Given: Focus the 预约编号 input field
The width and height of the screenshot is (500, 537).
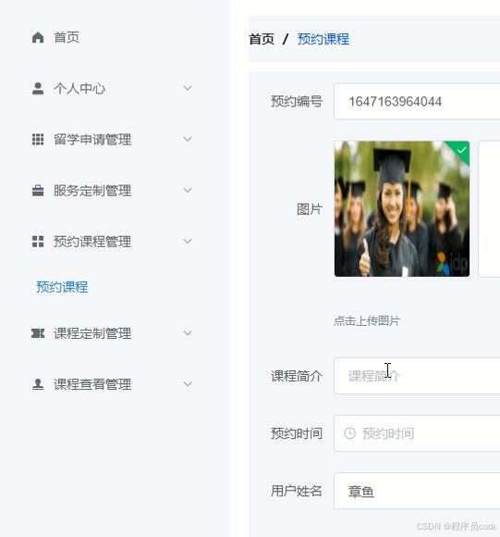Looking at the screenshot, I should point(417,101).
